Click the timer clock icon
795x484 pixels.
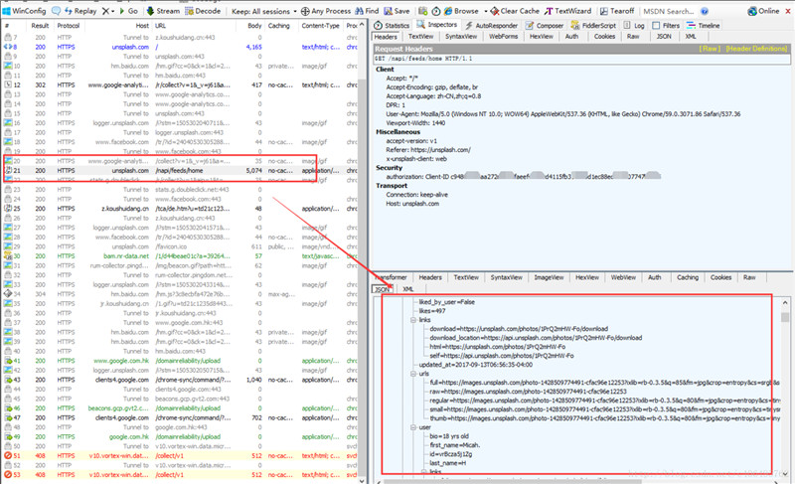(x=436, y=11)
